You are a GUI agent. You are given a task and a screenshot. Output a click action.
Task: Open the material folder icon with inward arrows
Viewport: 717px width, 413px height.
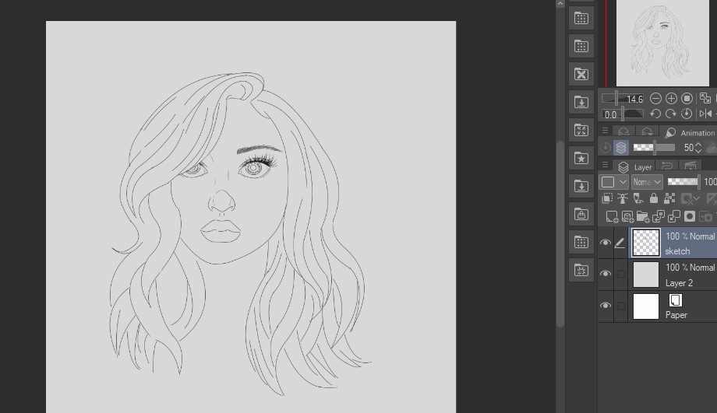(x=581, y=130)
